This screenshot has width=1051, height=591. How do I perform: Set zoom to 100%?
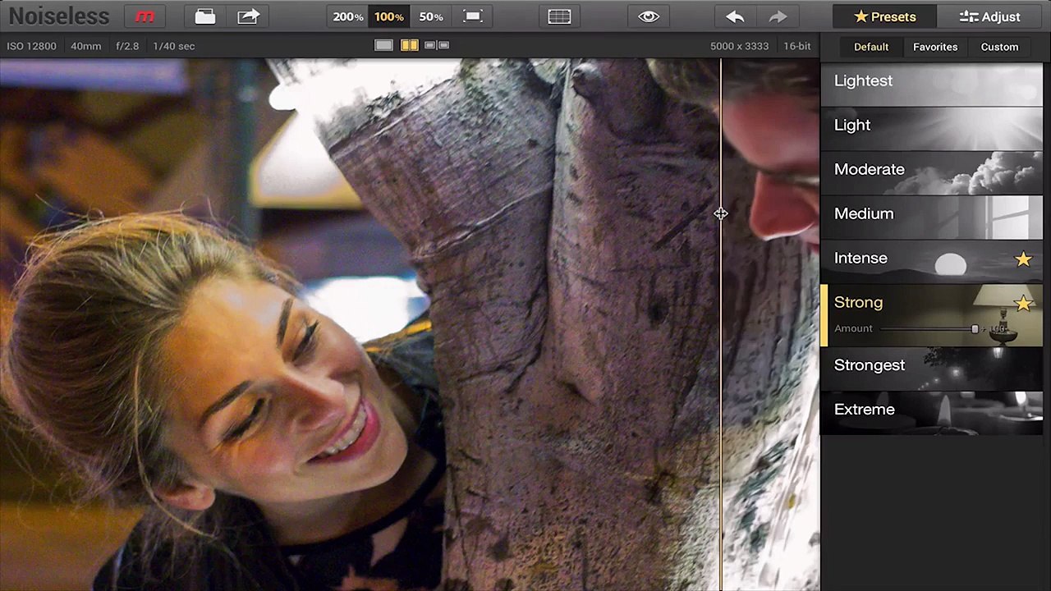389,16
